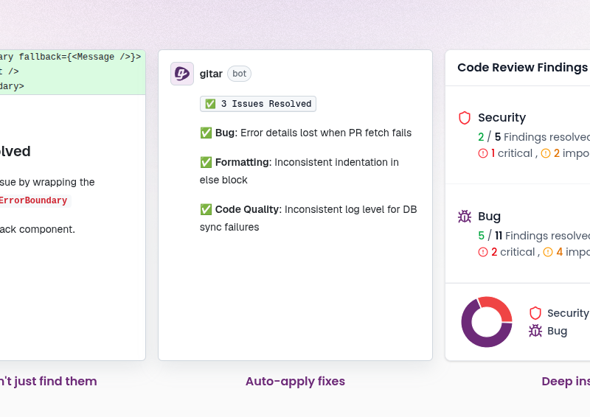Click the 'bot' badge next to gitar
This screenshot has width=590, height=417.
pos(239,74)
